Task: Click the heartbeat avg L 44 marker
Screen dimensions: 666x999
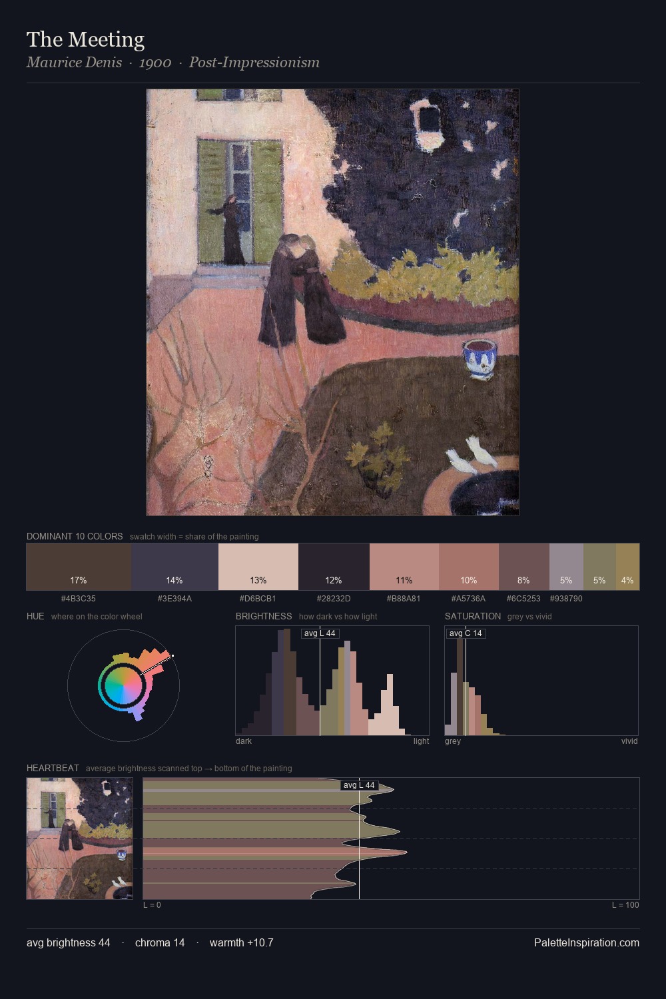Action: 360,785
